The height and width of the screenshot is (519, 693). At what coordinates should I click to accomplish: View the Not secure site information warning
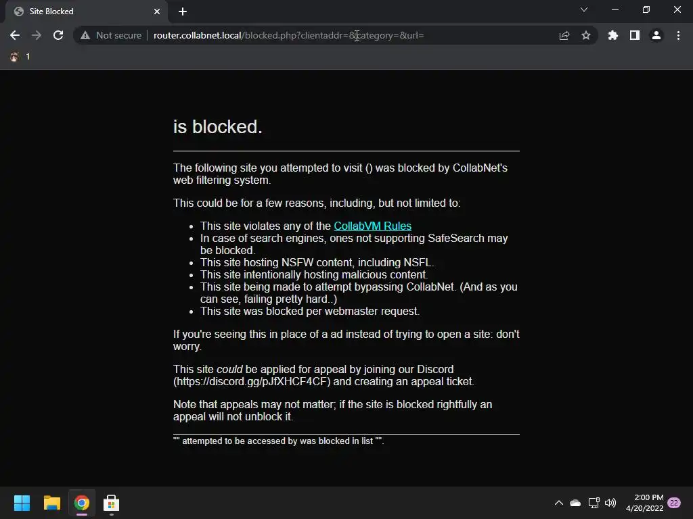(111, 35)
